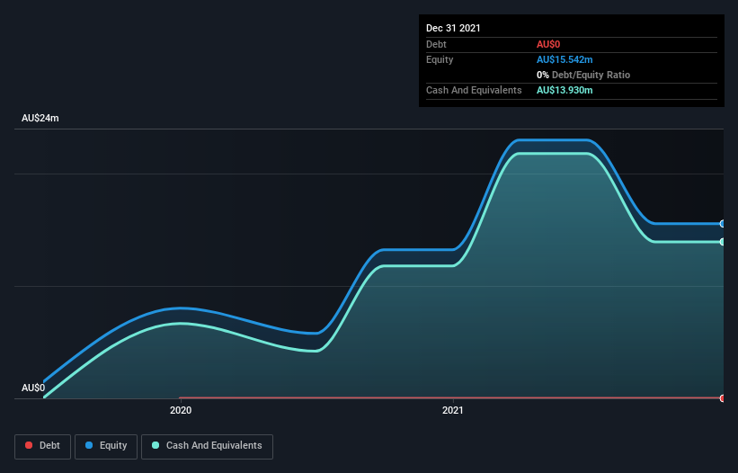Screen dimensions: 738x473
Task: Click the 2021 x-axis label
Action: click(453, 410)
